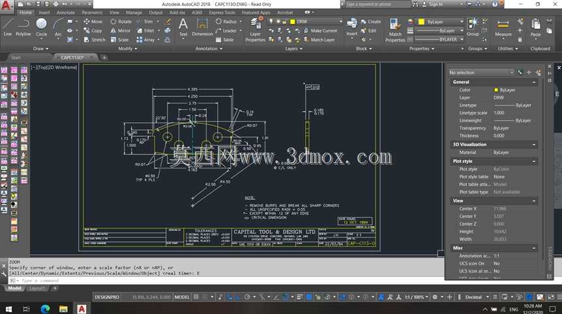Image resolution: width=562 pixels, height=314 pixels.
Task: Open the Annotate ribbon tab
Action: coord(66,12)
